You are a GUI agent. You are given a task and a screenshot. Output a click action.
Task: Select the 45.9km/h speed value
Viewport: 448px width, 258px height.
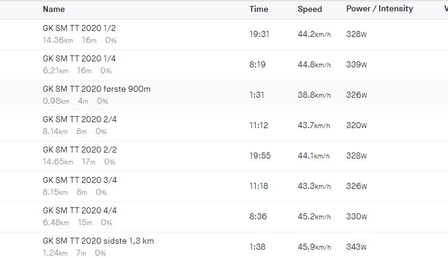314,247
